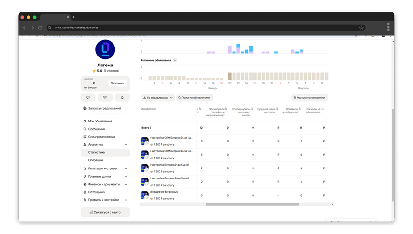
Task: Click the browser reload icon
Action: click(40, 28)
